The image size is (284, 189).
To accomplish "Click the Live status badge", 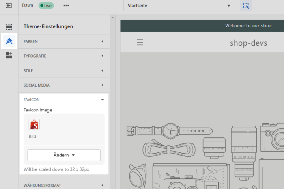I will (x=46, y=6).
